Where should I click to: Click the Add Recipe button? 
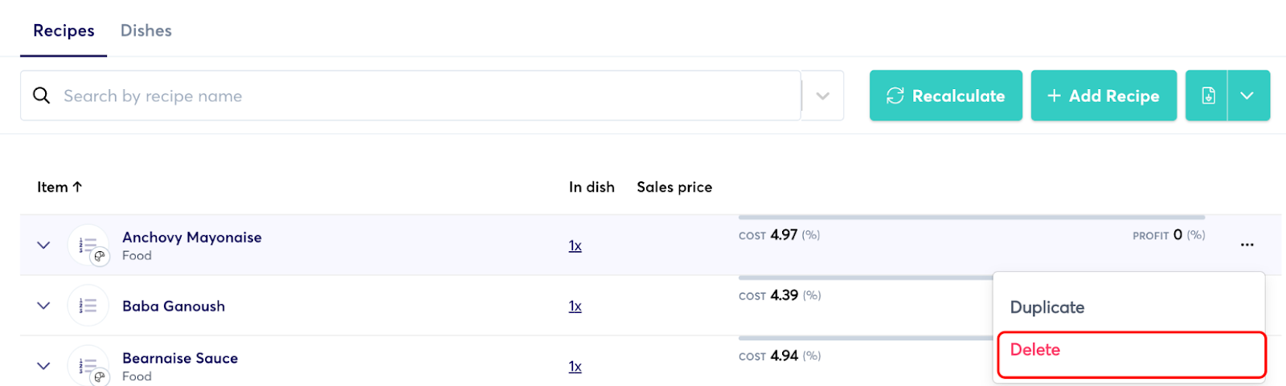point(1104,95)
